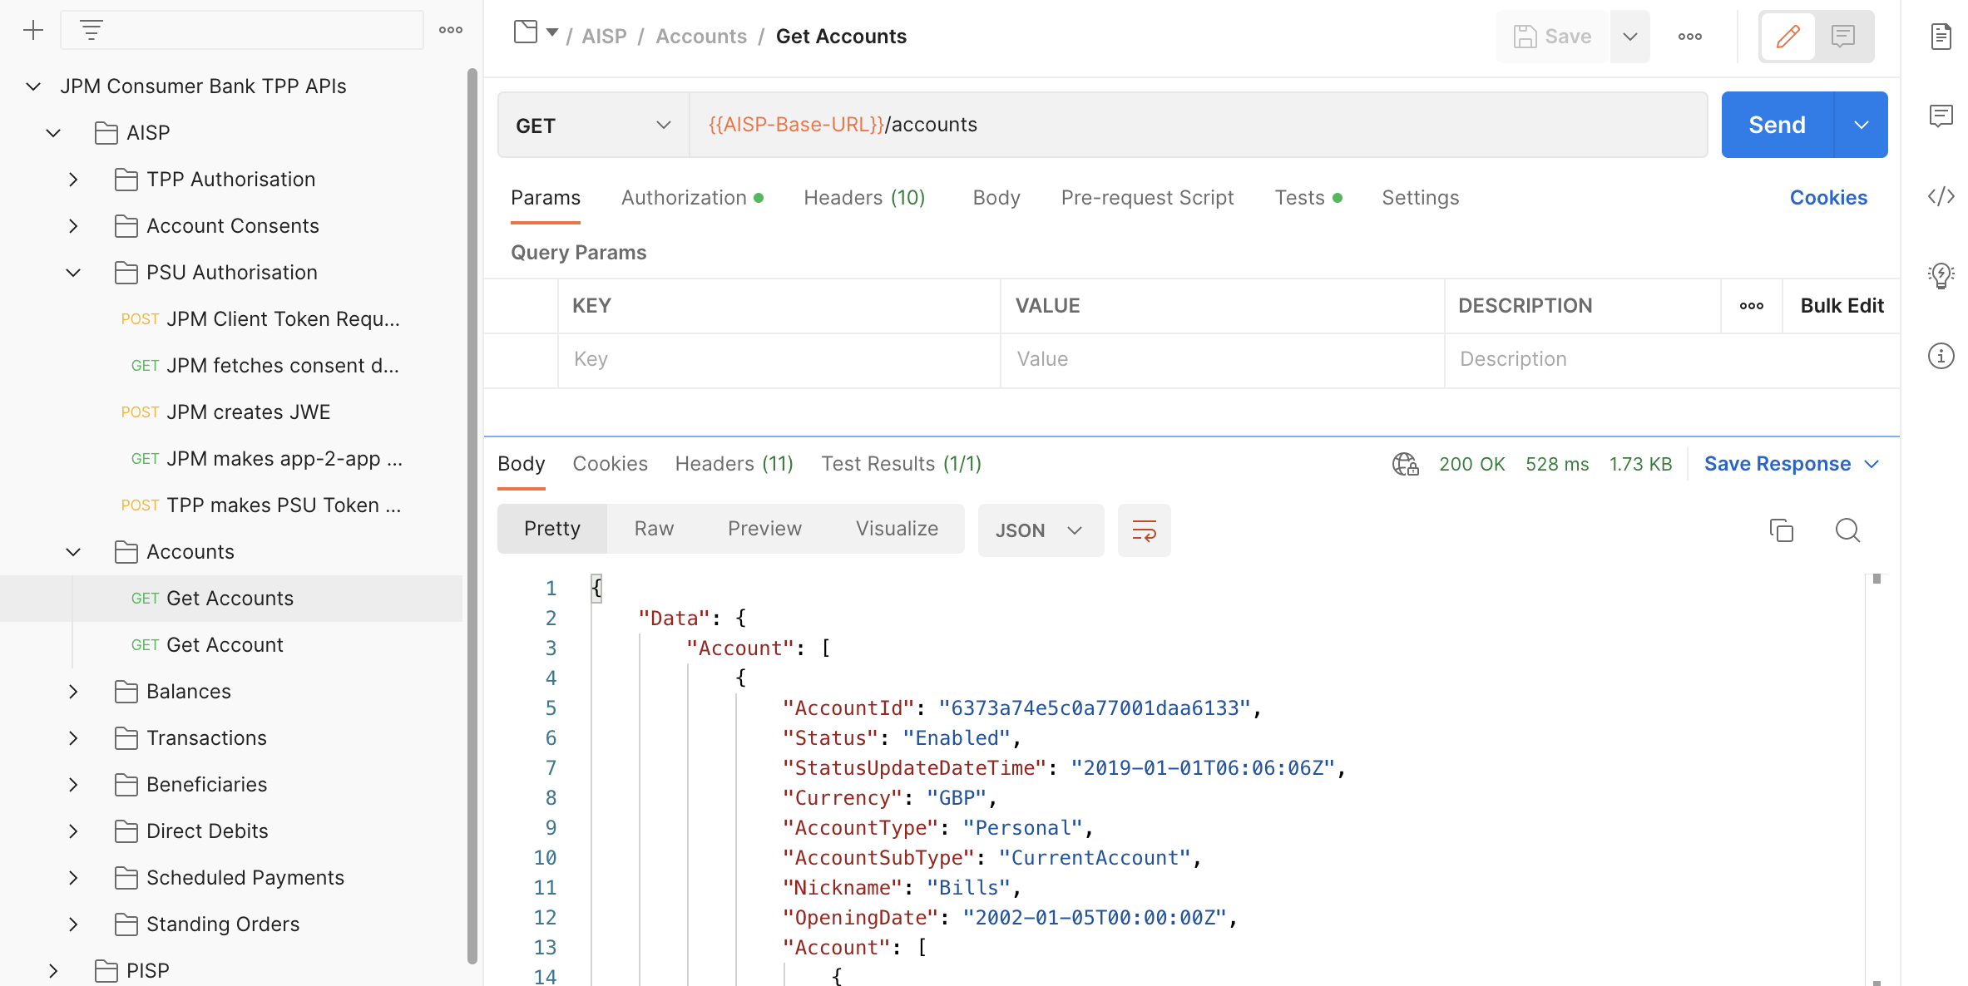The height and width of the screenshot is (986, 1968).
Task: Open related requests lightbulb icon
Action: click(x=1941, y=275)
